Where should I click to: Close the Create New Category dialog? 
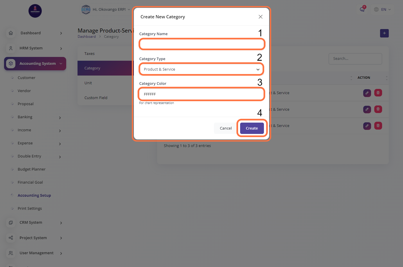(x=260, y=17)
